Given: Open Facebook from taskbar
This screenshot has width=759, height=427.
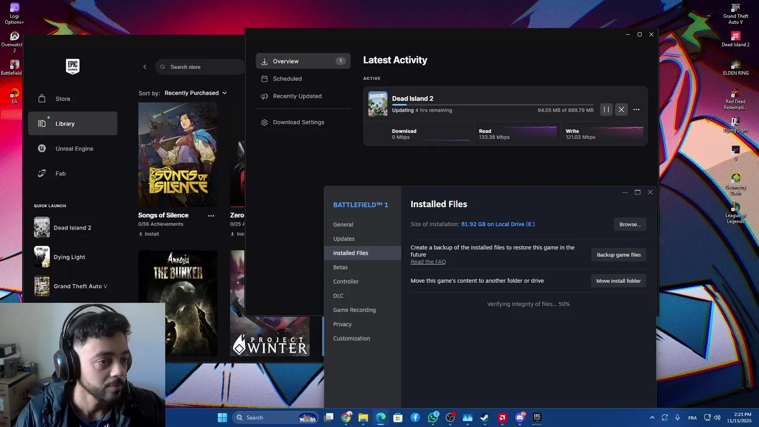Looking at the screenshot, I should pyautogui.click(x=415, y=418).
